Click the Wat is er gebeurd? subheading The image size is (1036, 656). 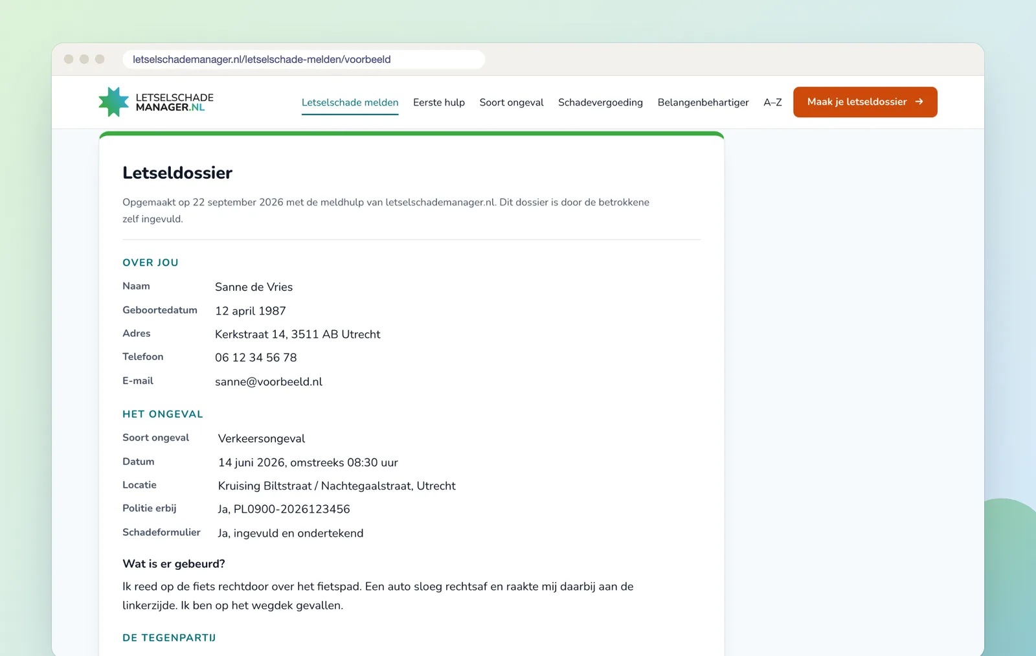click(x=174, y=564)
